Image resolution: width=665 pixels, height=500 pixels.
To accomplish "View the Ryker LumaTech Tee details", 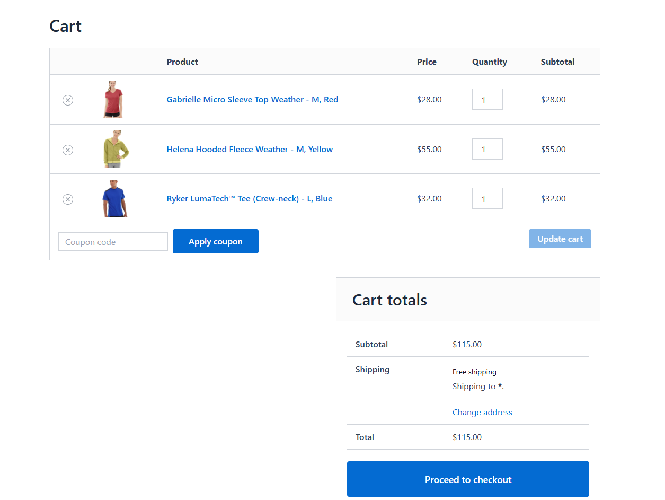I will (249, 198).
